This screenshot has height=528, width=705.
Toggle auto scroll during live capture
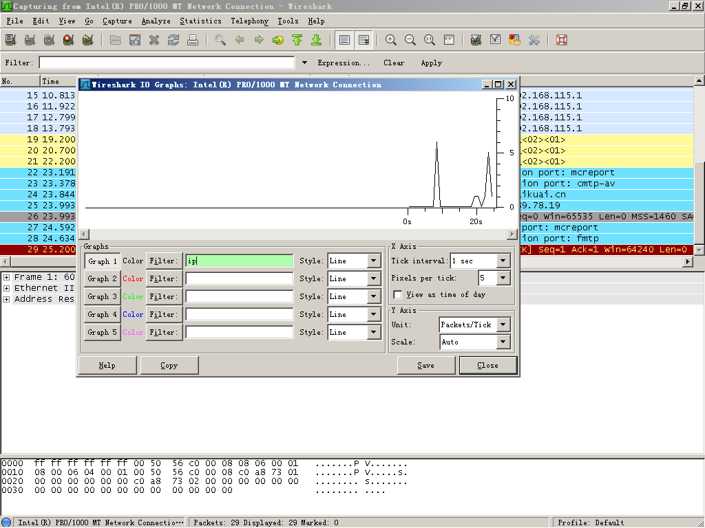(x=364, y=40)
